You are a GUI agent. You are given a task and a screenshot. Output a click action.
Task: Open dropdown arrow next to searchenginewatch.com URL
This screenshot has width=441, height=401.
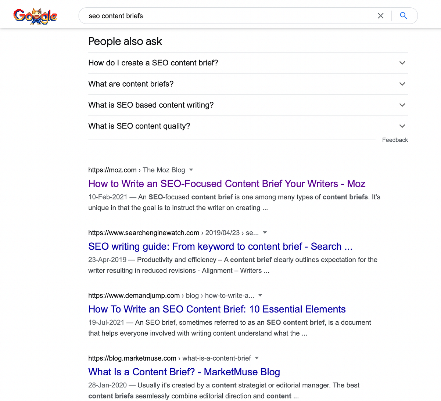tap(265, 233)
